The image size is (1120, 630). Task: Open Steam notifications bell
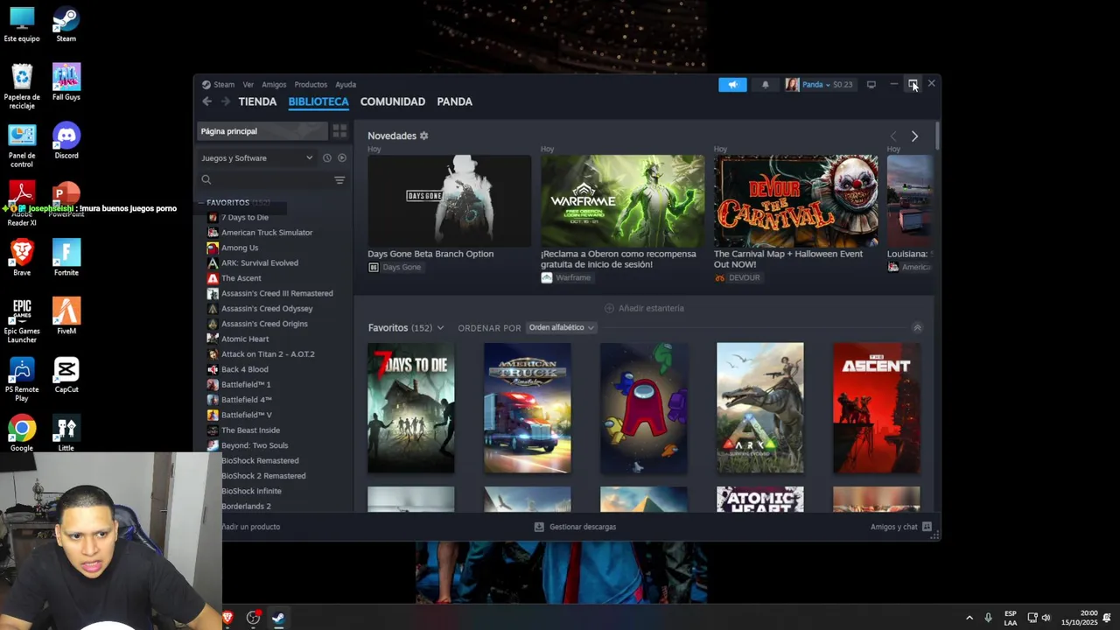click(766, 85)
